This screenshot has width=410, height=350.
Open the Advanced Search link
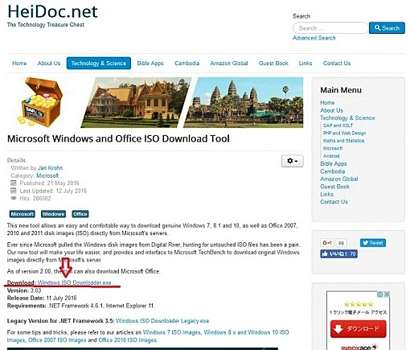click(314, 38)
